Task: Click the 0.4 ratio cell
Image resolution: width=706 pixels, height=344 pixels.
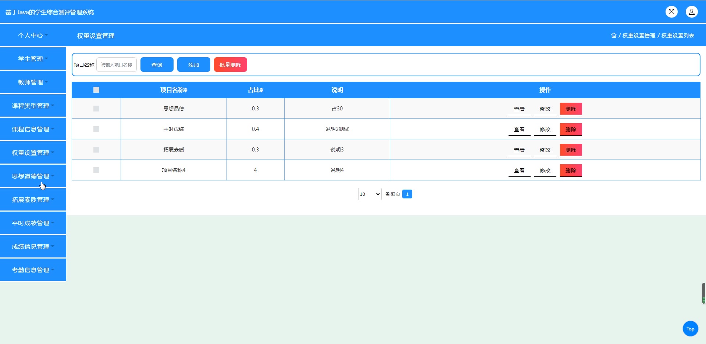Action: tap(255, 129)
